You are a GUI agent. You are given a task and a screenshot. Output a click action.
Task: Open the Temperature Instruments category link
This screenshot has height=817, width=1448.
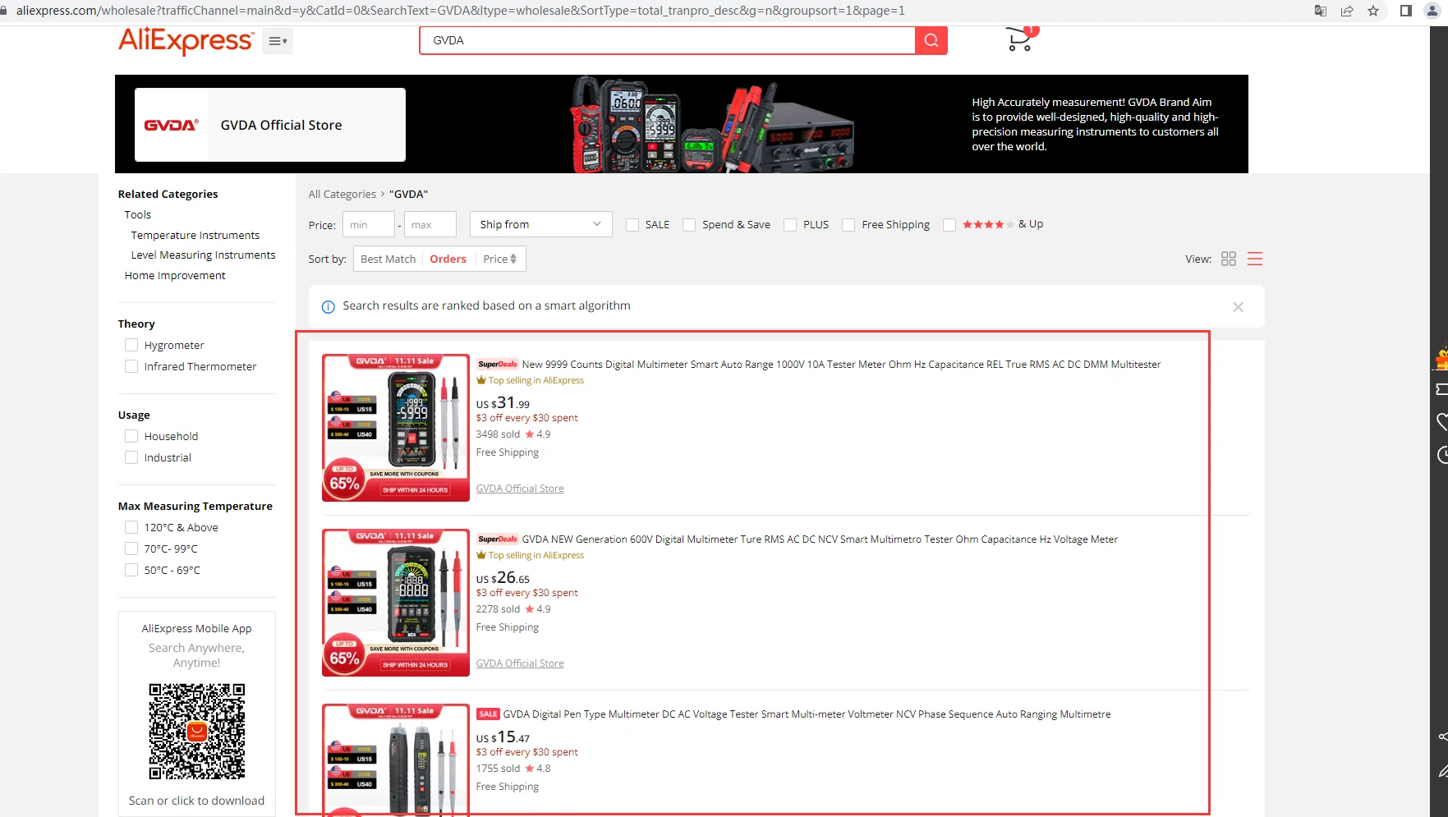pyautogui.click(x=195, y=235)
